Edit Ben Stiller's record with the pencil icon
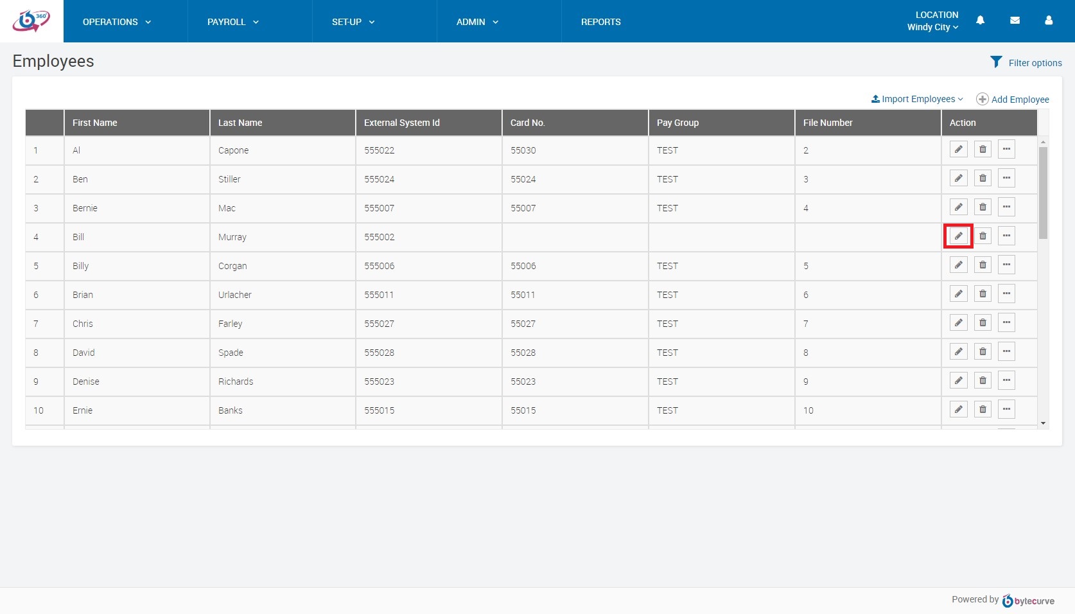1075x614 pixels. pyautogui.click(x=958, y=179)
